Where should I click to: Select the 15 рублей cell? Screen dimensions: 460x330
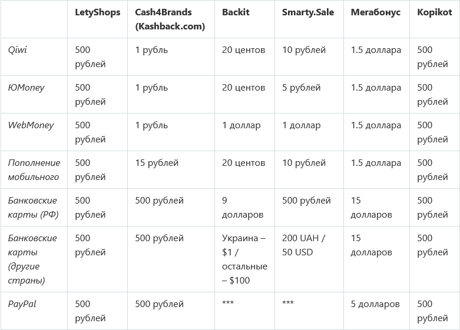pyautogui.click(x=157, y=163)
